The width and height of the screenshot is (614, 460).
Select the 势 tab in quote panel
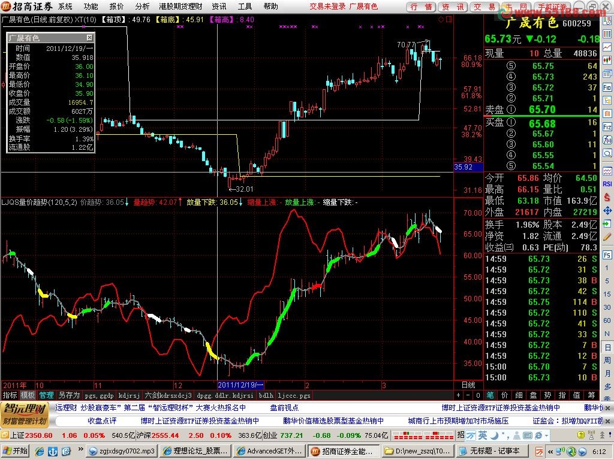click(x=548, y=395)
